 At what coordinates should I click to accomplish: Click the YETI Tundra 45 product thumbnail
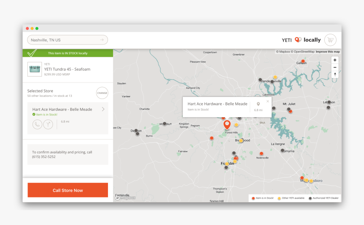click(x=35, y=69)
